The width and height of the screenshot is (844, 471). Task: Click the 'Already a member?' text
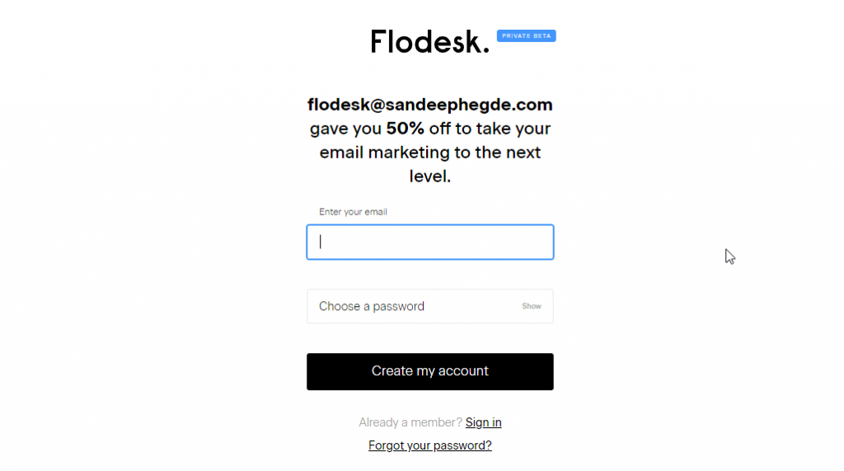[410, 422]
